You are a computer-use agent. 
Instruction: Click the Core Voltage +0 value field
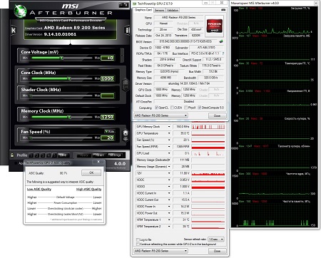[108, 58]
